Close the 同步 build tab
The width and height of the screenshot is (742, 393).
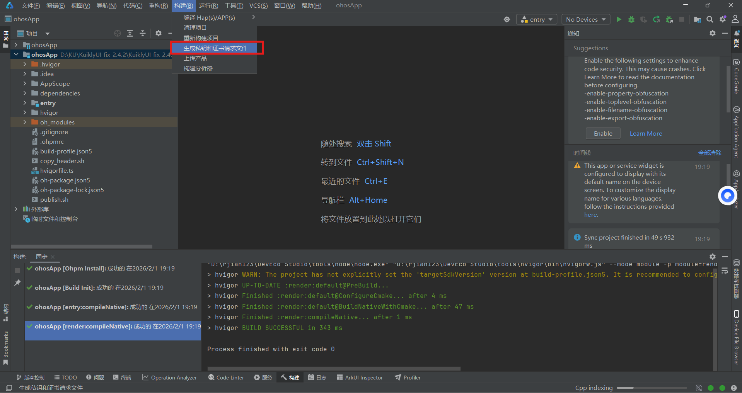tap(53, 257)
